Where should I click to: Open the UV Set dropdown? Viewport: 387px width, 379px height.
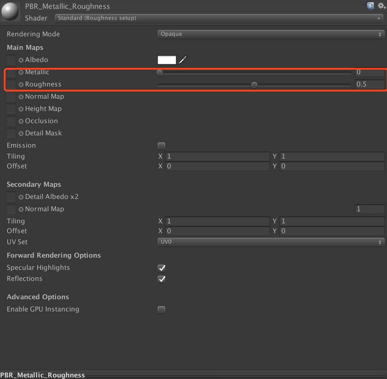click(271, 242)
